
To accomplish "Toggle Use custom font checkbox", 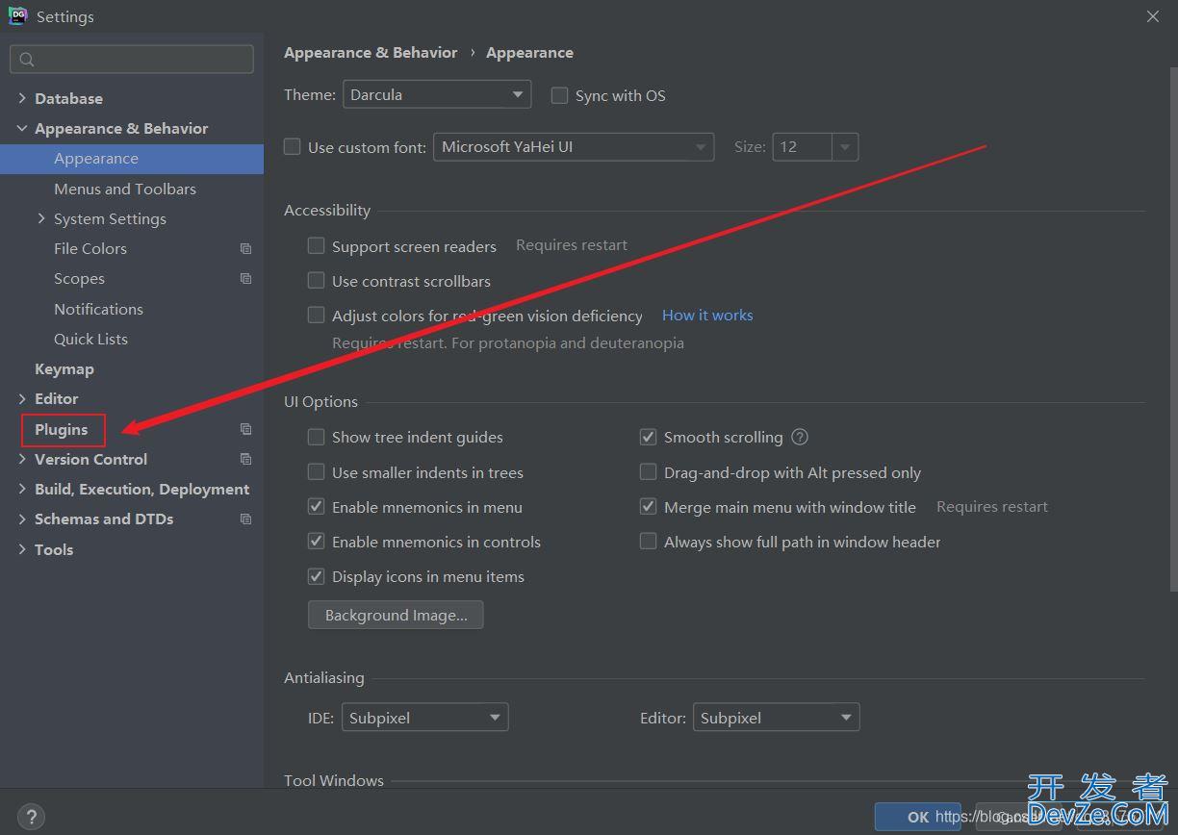I will 293,147.
